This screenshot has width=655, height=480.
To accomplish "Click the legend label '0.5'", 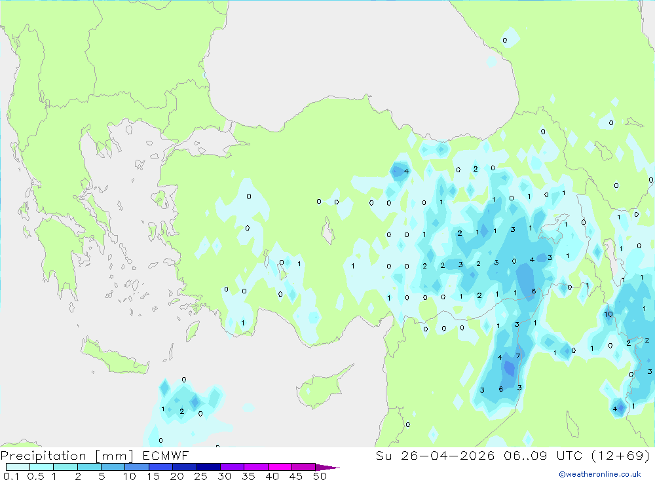I will coord(35,476).
